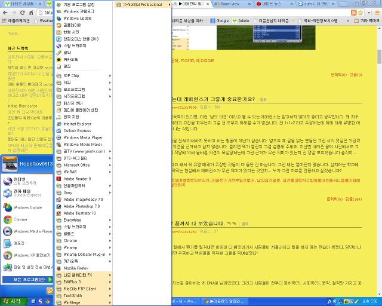Click the RSS feed icon in address bar
Image resolution: width=382 pixels, height=306 pixels.
(x=354, y=13)
